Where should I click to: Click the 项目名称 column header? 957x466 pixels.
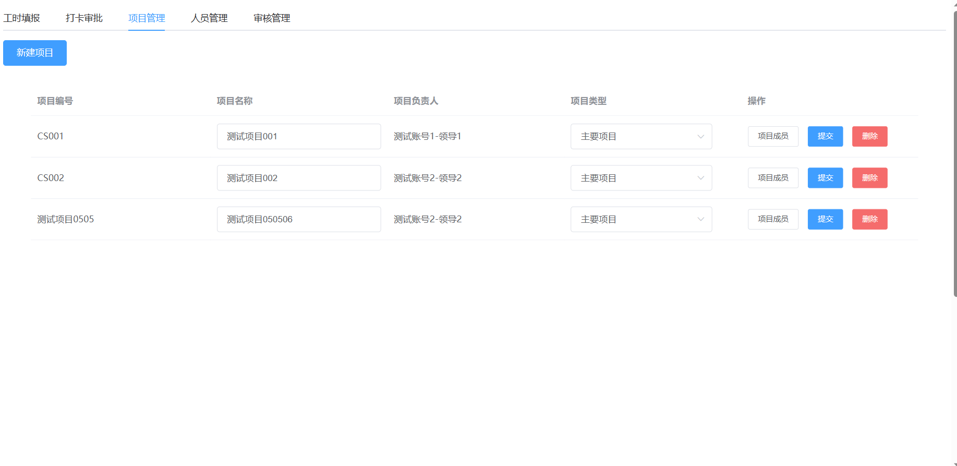[x=235, y=101]
